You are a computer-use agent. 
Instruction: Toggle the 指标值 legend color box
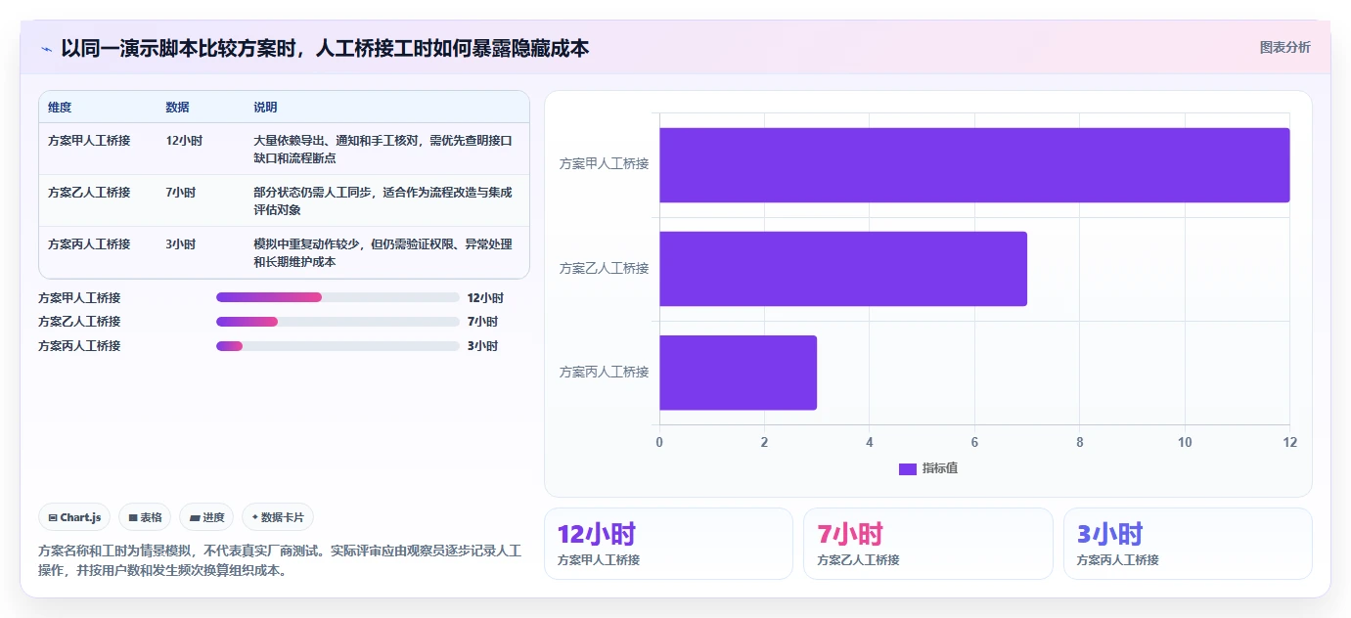coord(907,469)
